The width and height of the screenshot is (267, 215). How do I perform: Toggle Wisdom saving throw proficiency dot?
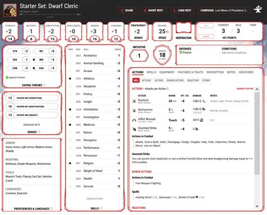[34, 60]
